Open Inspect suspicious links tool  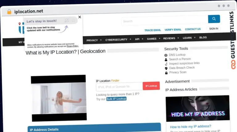click(184, 63)
